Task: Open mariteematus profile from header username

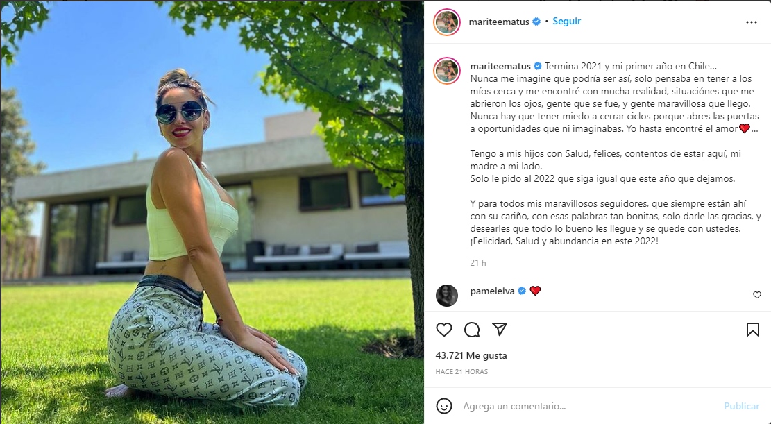Action: click(499, 22)
